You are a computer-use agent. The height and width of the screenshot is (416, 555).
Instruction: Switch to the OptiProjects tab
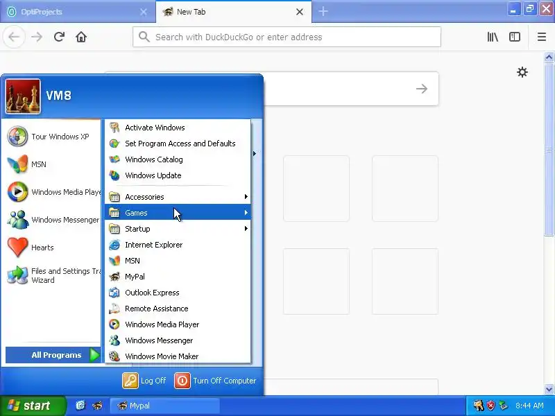[78, 12]
